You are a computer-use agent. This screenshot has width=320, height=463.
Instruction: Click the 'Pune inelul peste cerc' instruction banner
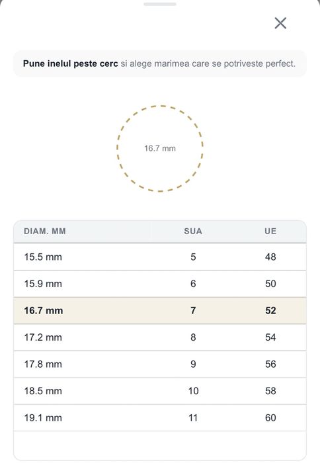click(160, 63)
